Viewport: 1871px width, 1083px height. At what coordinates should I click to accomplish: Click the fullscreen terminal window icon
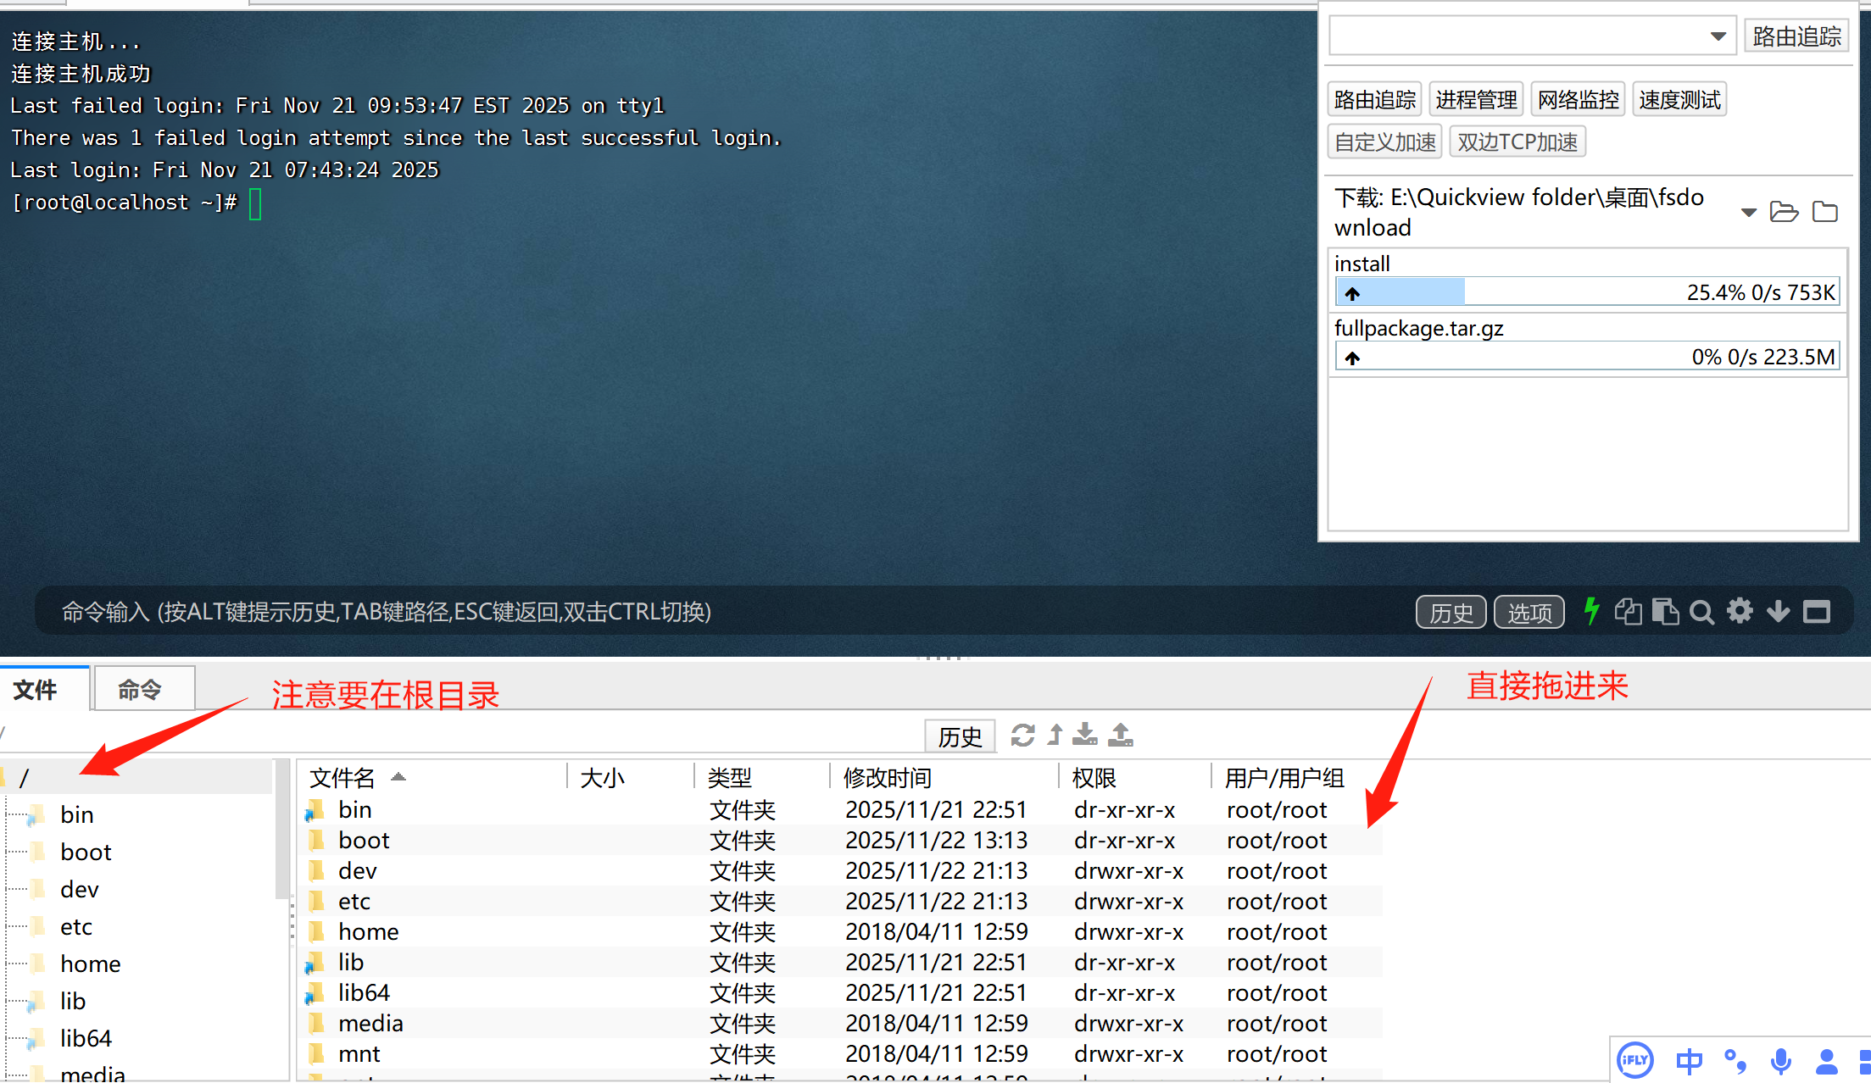pyautogui.click(x=1816, y=611)
